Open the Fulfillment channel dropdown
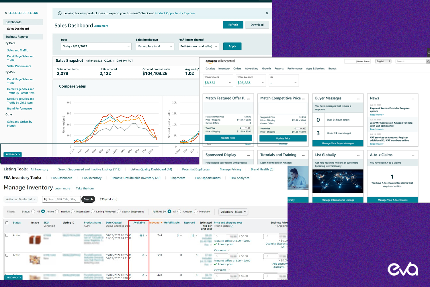This screenshot has width=430, height=287. 199,46
